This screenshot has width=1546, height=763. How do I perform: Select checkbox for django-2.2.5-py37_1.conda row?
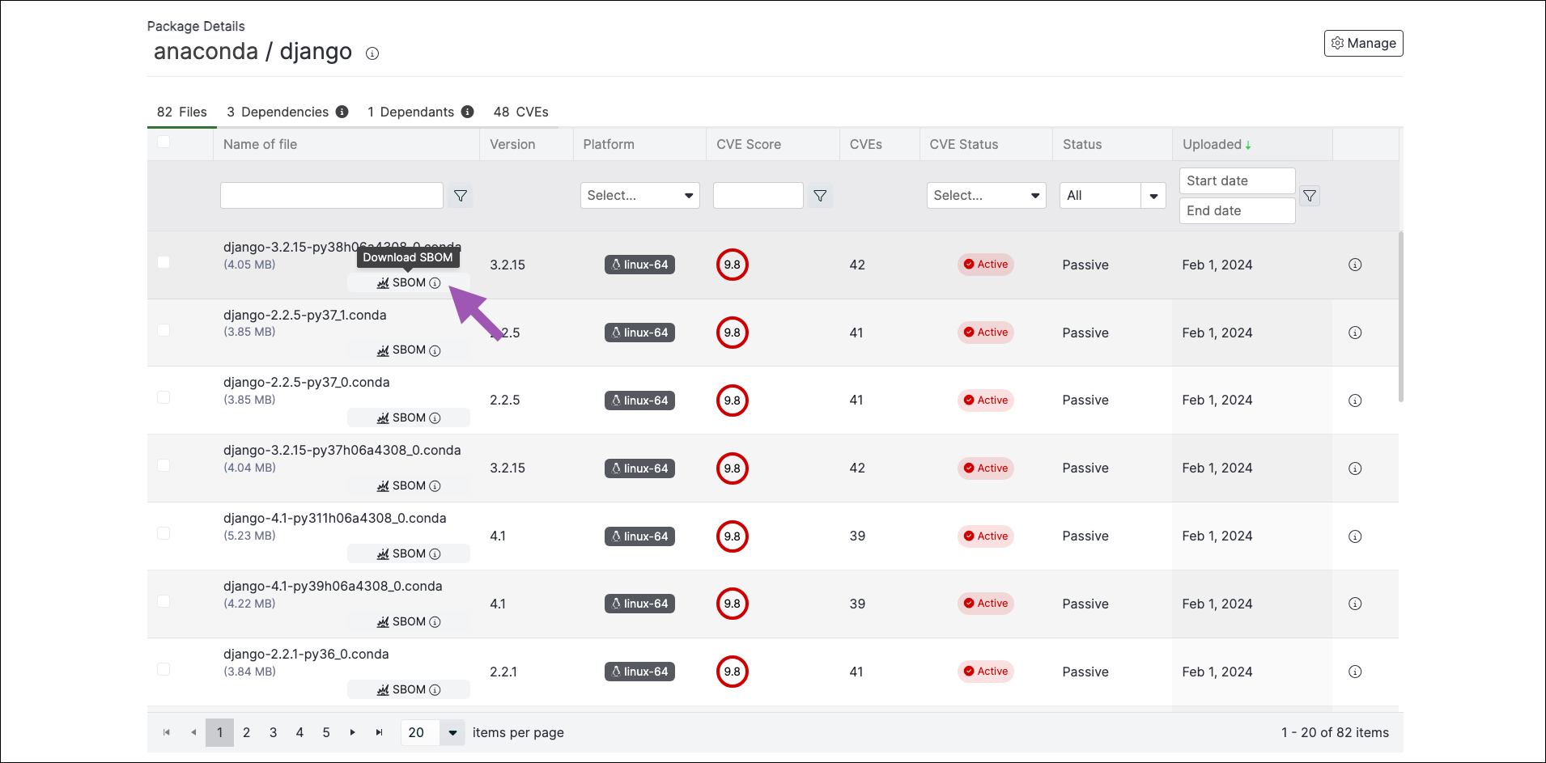[x=164, y=330]
